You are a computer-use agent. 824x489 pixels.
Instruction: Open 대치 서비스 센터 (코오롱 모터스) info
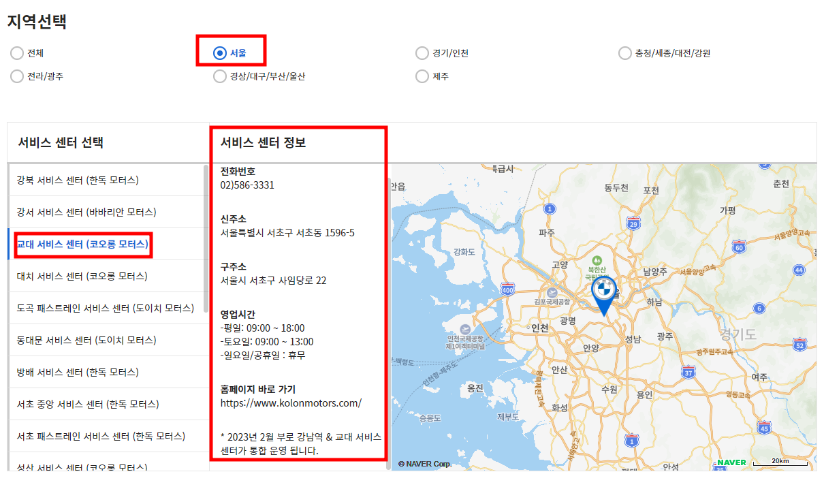point(89,275)
